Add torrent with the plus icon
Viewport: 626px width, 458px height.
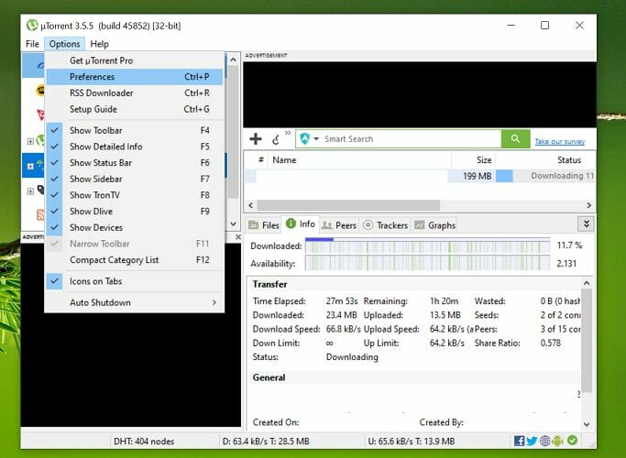pos(256,139)
